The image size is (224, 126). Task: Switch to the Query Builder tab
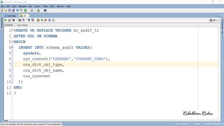(22, 25)
